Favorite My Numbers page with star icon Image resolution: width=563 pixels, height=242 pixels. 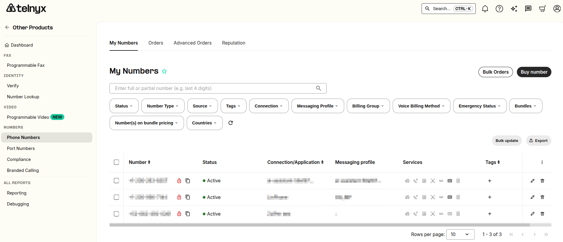164,71
